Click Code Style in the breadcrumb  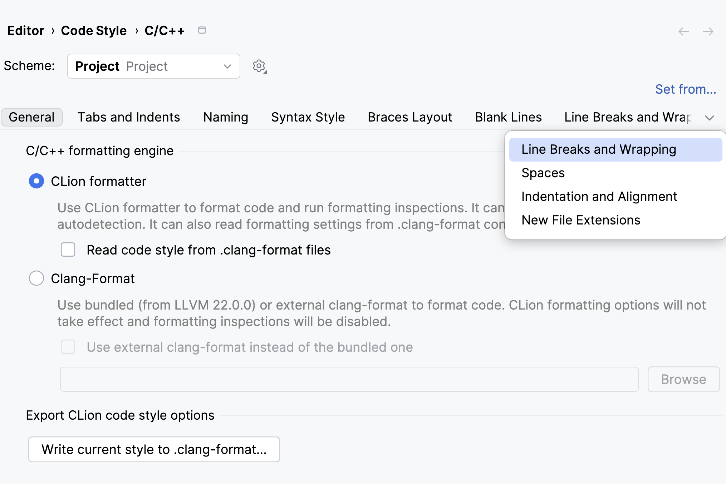pyautogui.click(x=94, y=31)
